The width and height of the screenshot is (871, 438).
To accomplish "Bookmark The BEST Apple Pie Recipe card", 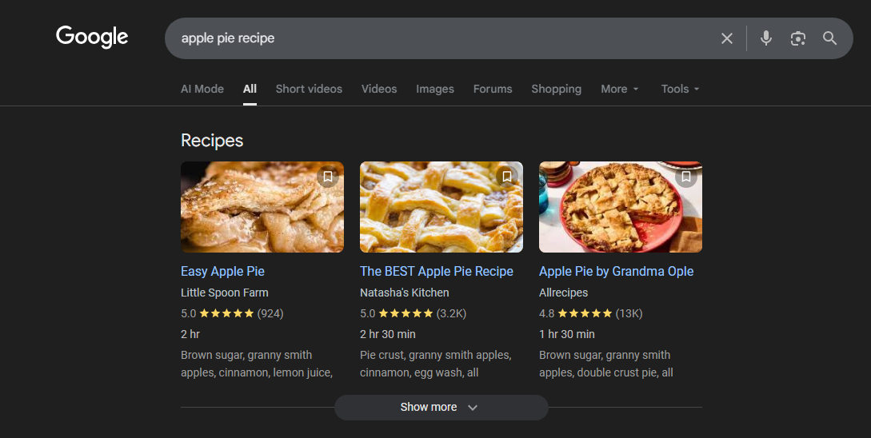I will tap(506, 177).
